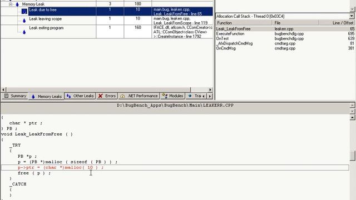Click the results list right scroll arrow
Image resolution: width=356 pixels, height=200 pixels.
click(x=210, y=89)
